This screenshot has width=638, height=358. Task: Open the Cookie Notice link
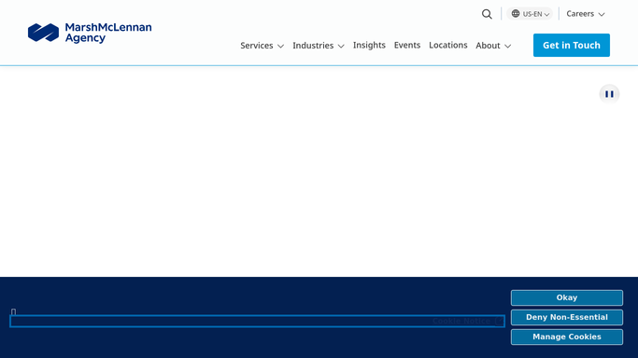[461, 321]
